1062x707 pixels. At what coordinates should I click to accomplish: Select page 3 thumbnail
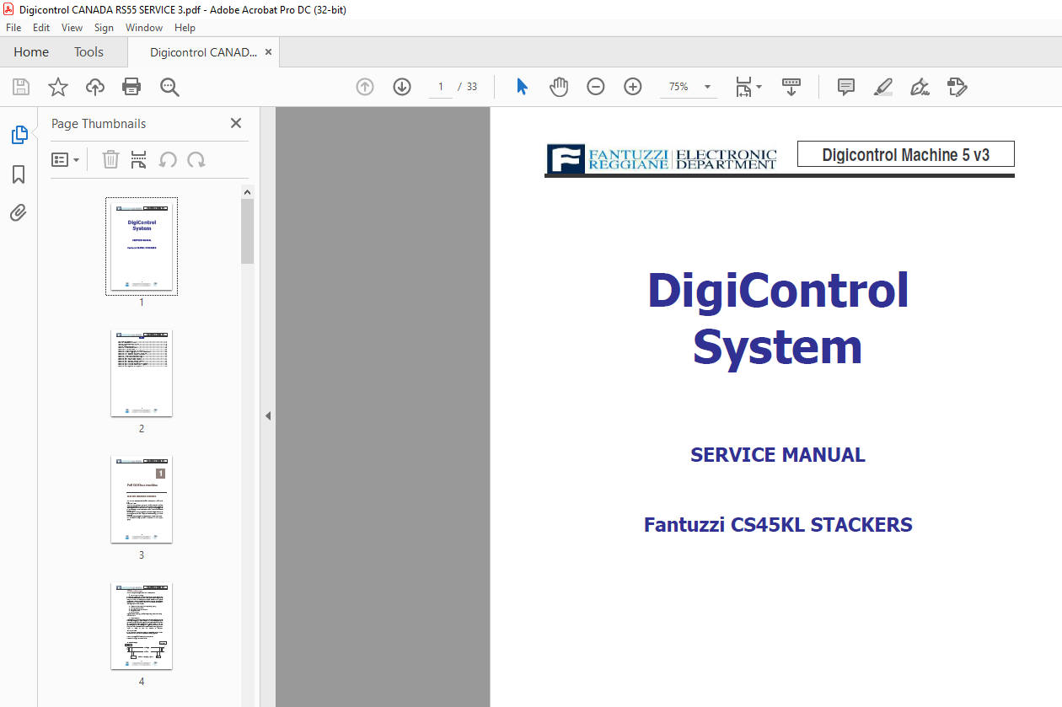[142, 499]
